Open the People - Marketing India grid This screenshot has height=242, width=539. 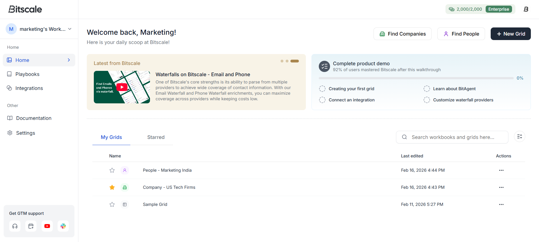(167, 170)
